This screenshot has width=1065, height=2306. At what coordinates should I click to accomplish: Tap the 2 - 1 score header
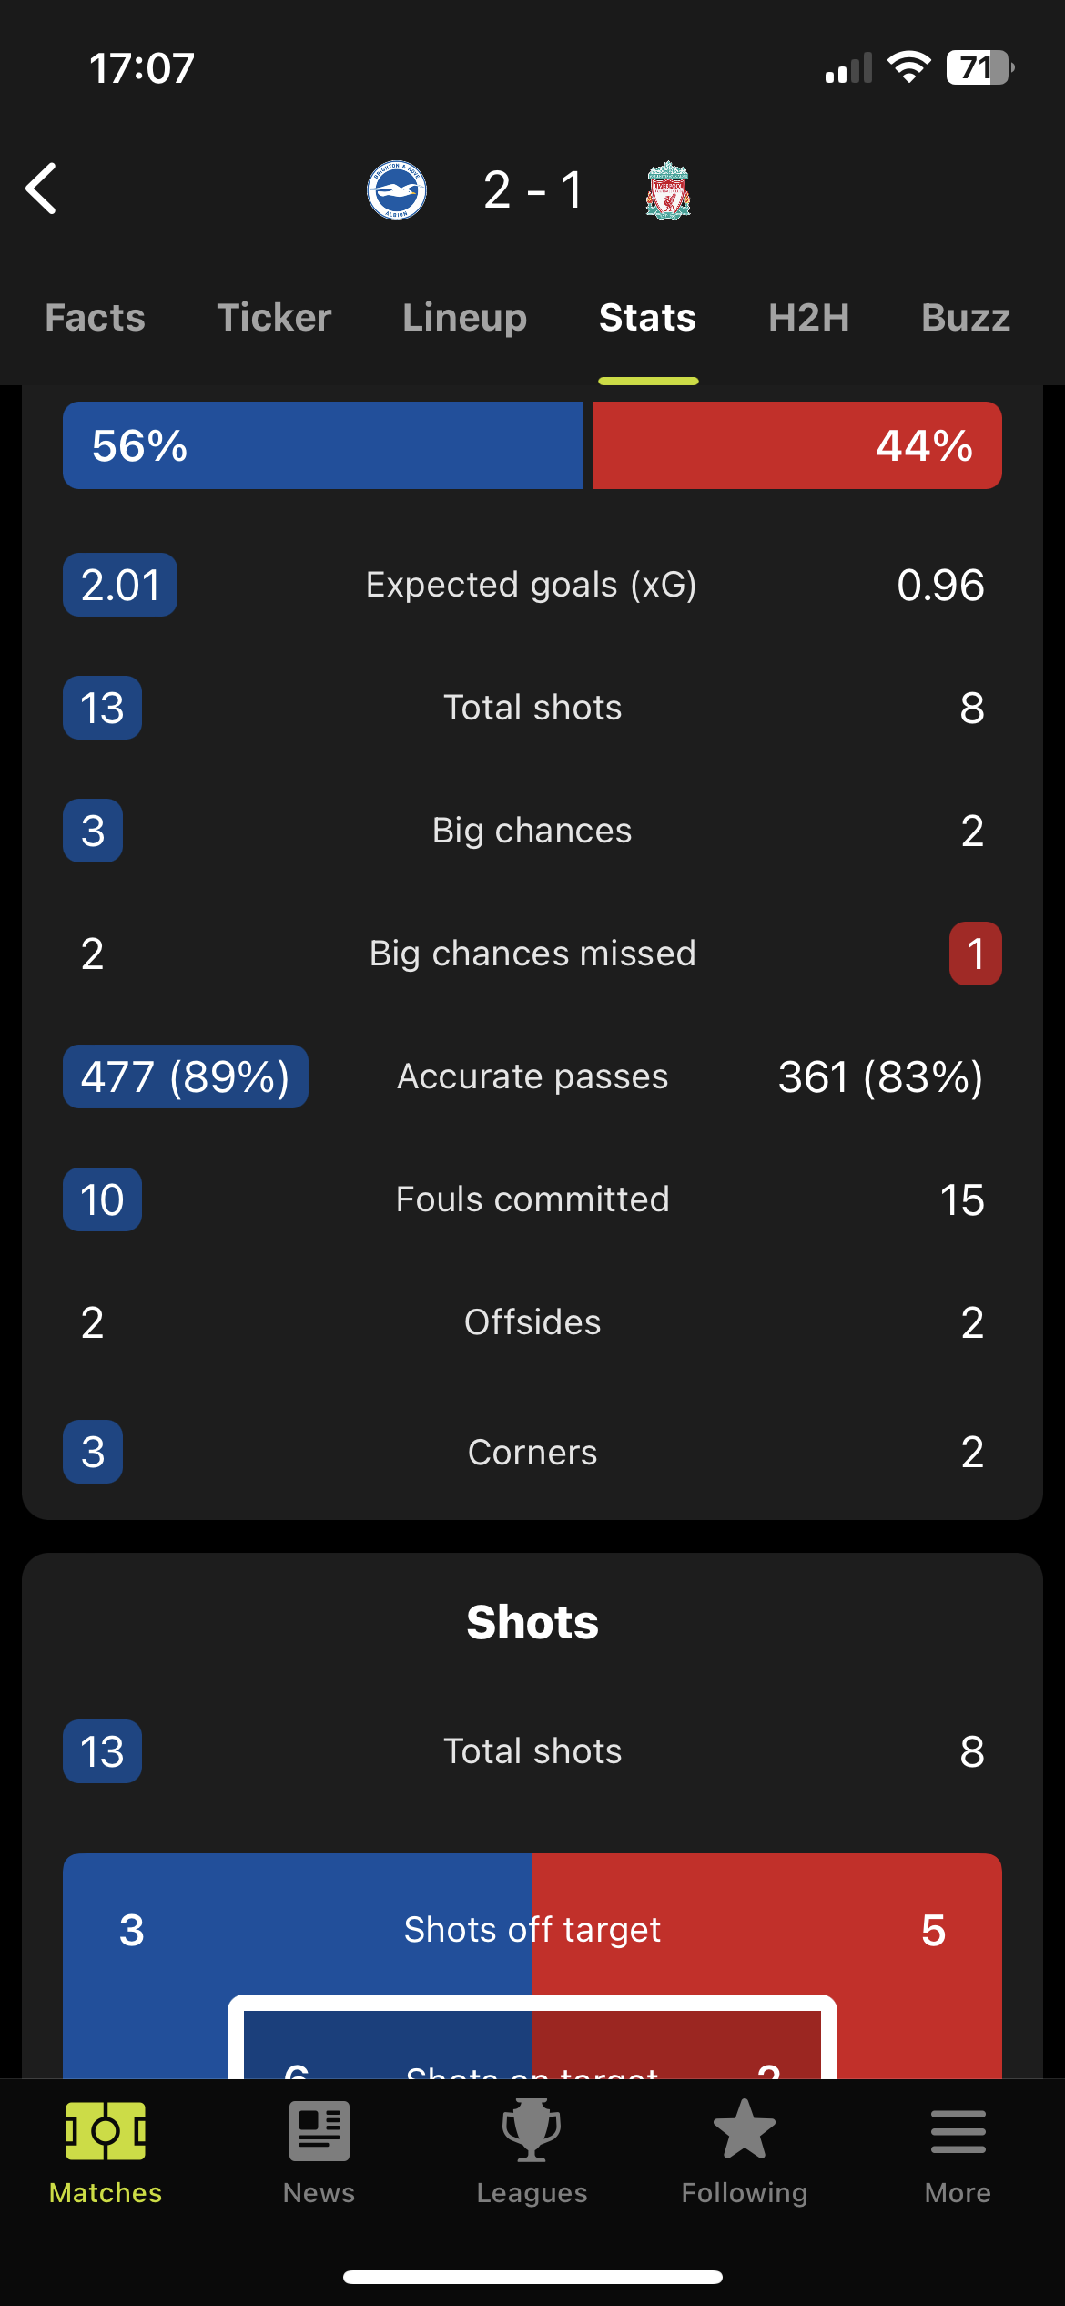[533, 190]
